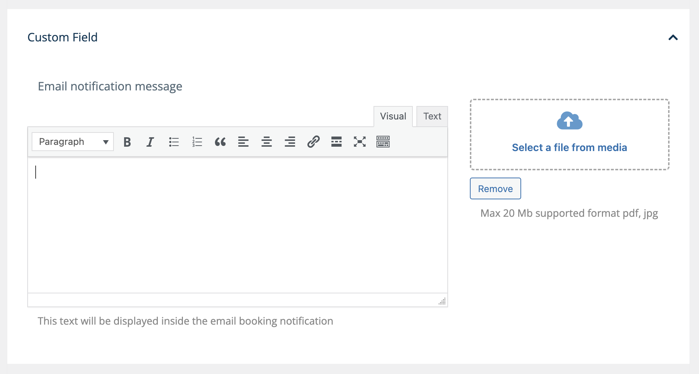Switch to the Text editor tab

[432, 116]
